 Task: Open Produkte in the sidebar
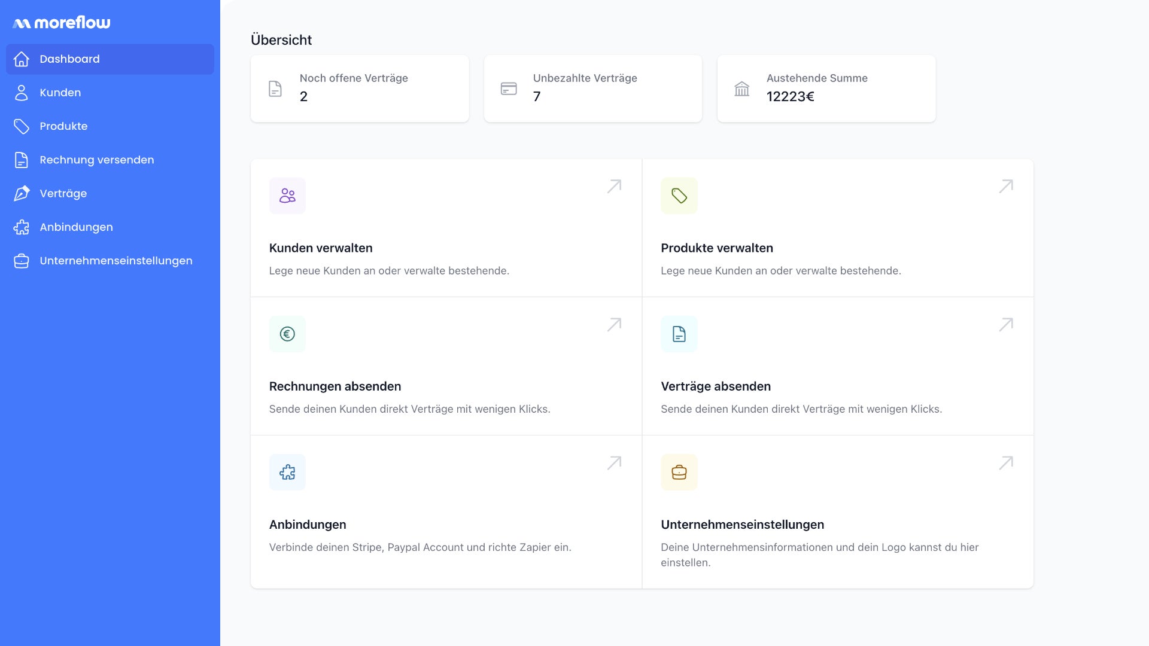pyautogui.click(x=63, y=126)
